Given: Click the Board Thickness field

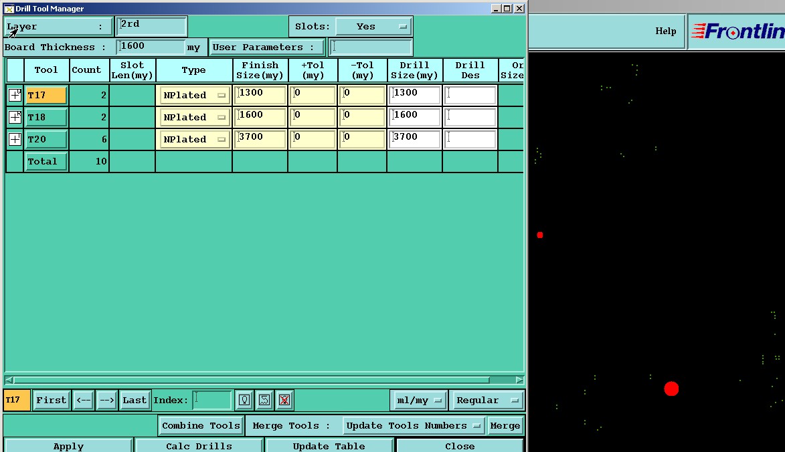Looking at the screenshot, I should (151, 47).
